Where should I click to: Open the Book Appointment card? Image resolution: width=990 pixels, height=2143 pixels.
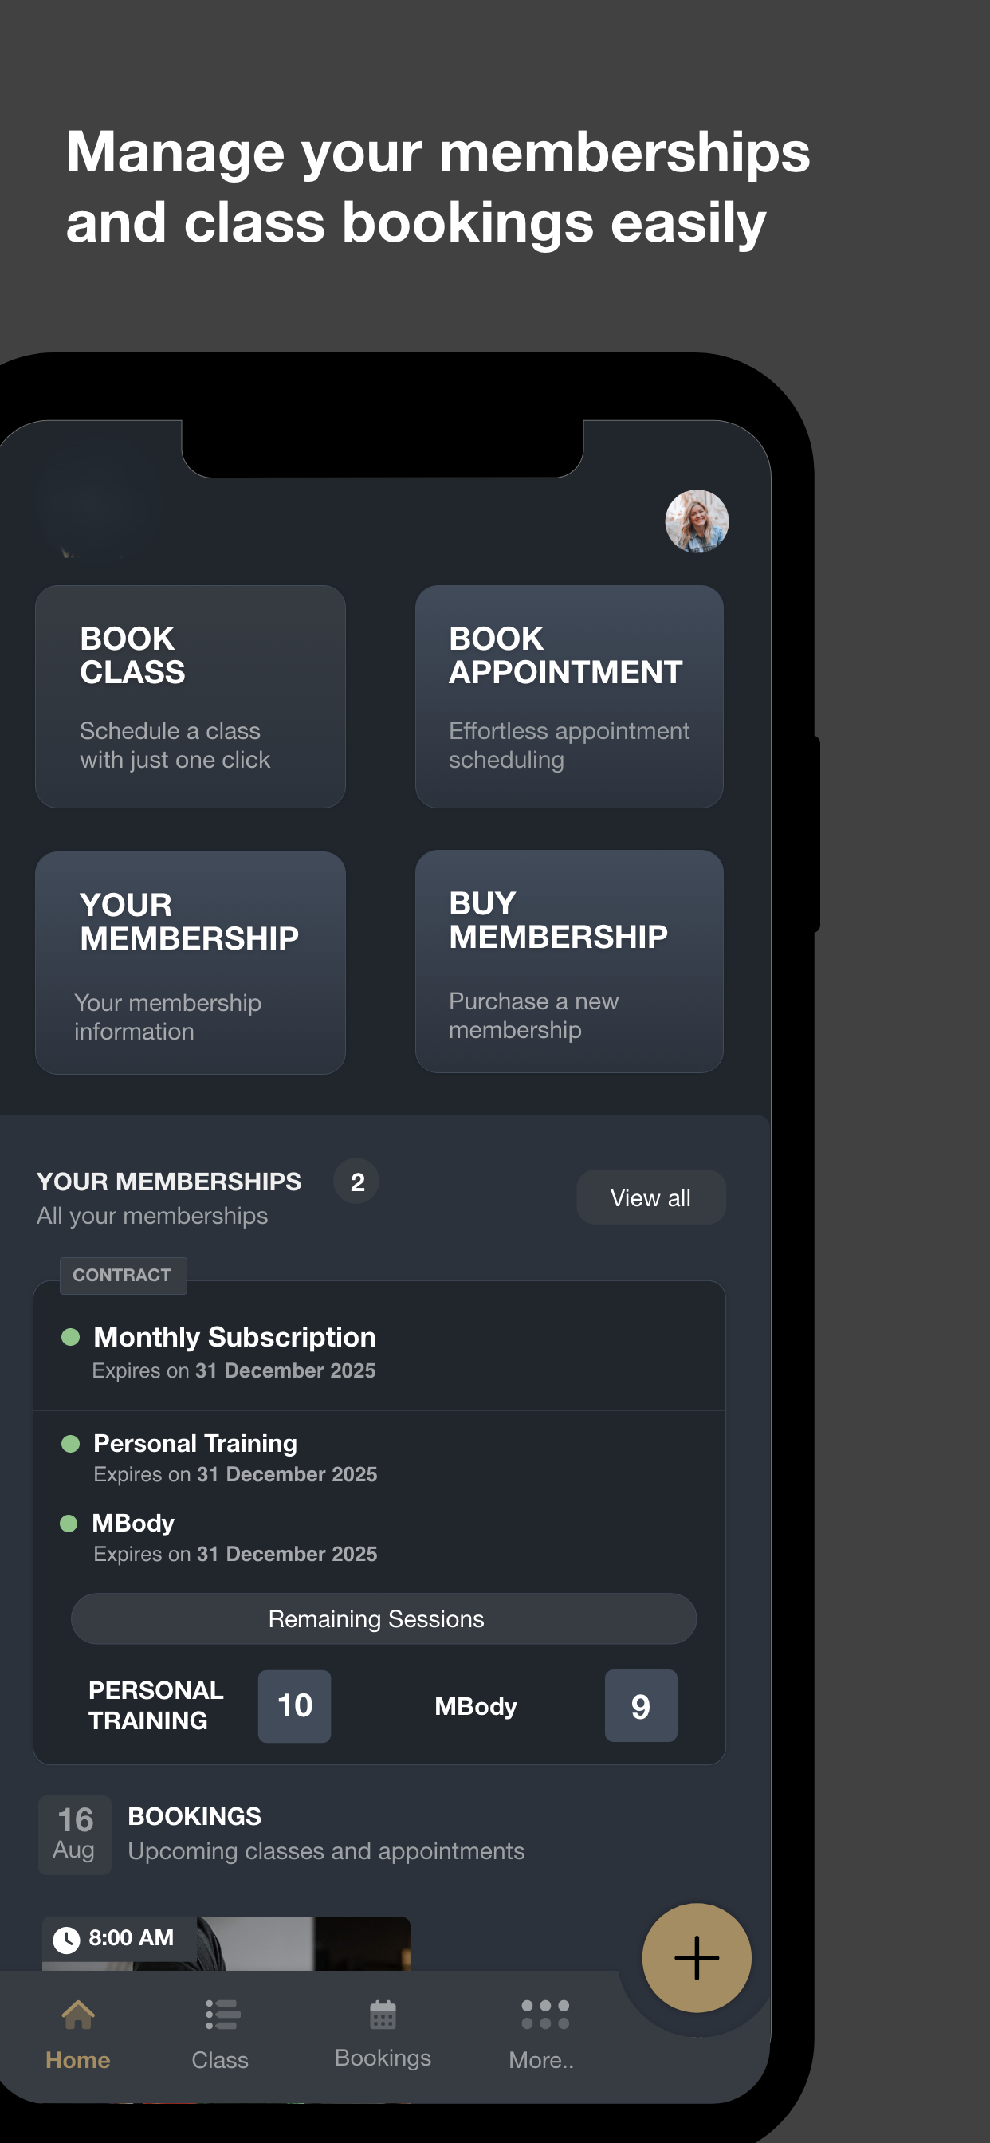click(569, 696)
